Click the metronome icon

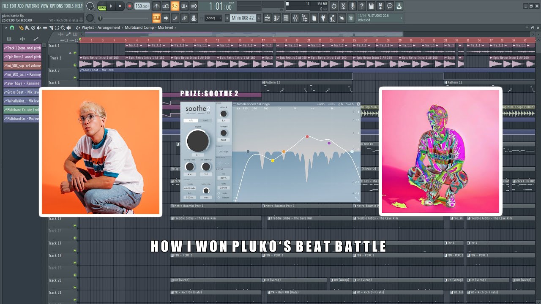click(x=156, y=6)
